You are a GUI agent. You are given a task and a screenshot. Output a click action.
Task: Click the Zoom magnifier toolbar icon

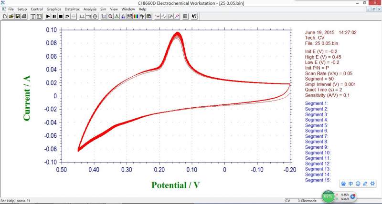tap(110, 16)
